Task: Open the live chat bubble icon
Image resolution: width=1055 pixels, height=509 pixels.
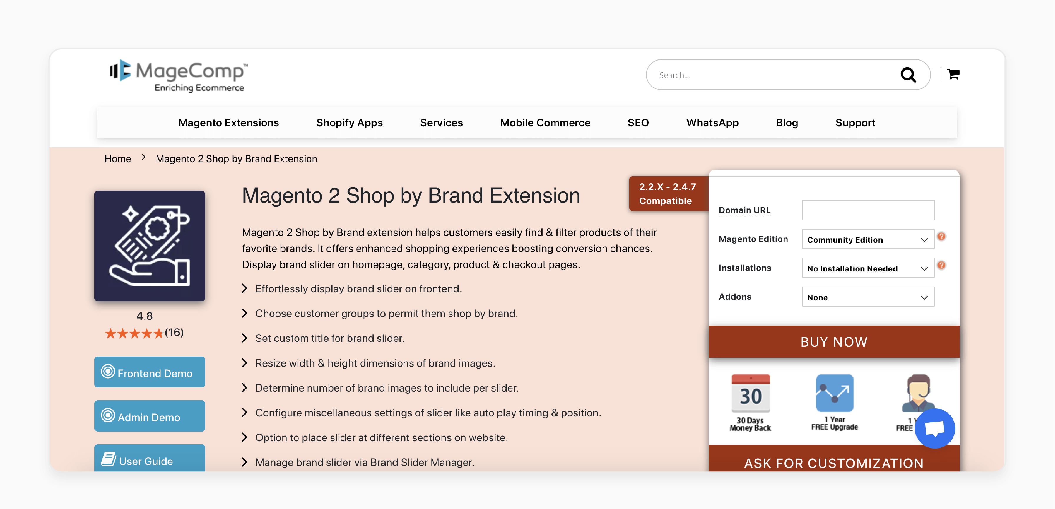Action: click(935, 428)
